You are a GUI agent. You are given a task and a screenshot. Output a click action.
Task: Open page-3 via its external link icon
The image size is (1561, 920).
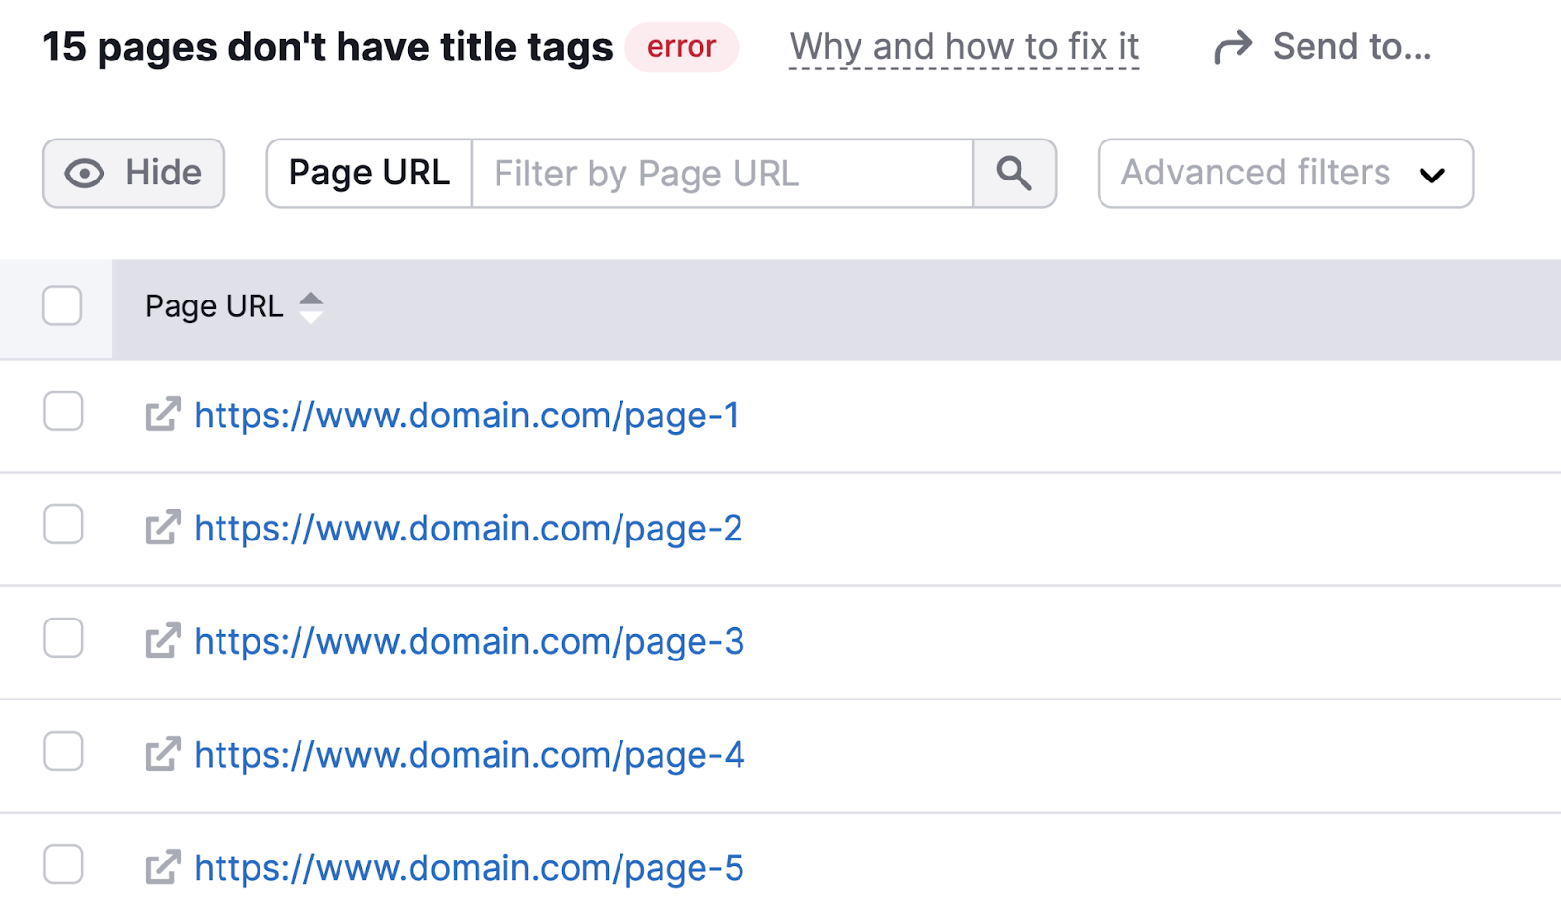164,640
